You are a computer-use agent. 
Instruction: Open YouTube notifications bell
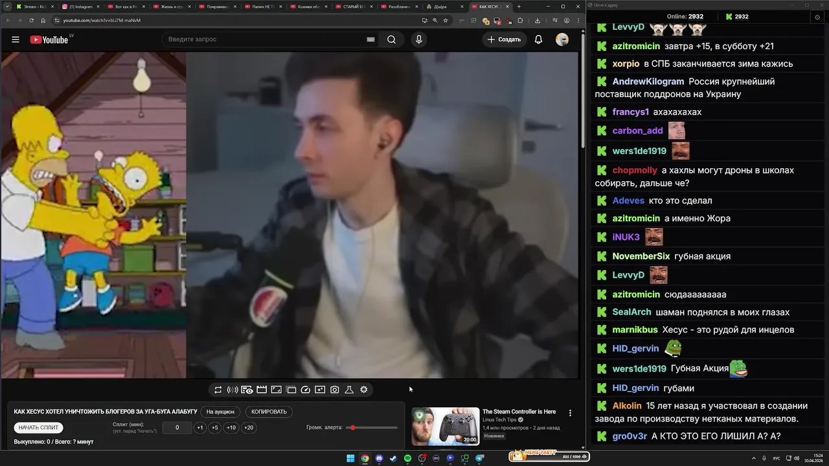538,39
